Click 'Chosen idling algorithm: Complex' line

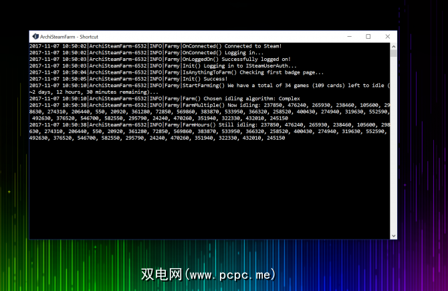(x=164, y=98)
